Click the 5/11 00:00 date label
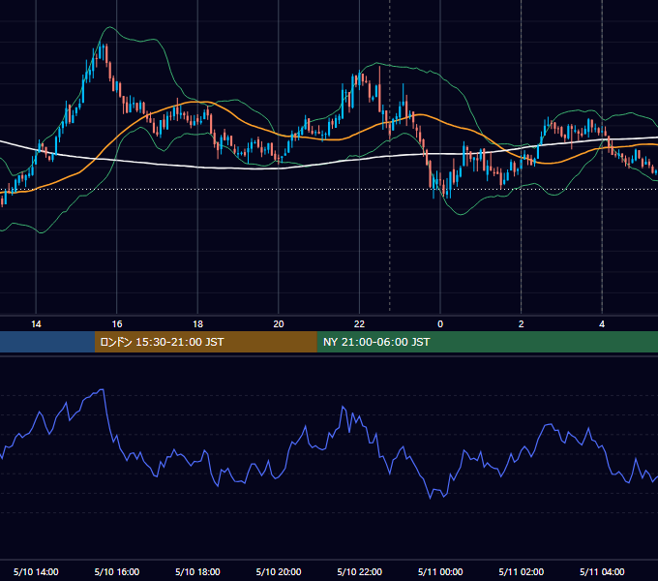This screenshot has width=658, height=581. point(440,571)
